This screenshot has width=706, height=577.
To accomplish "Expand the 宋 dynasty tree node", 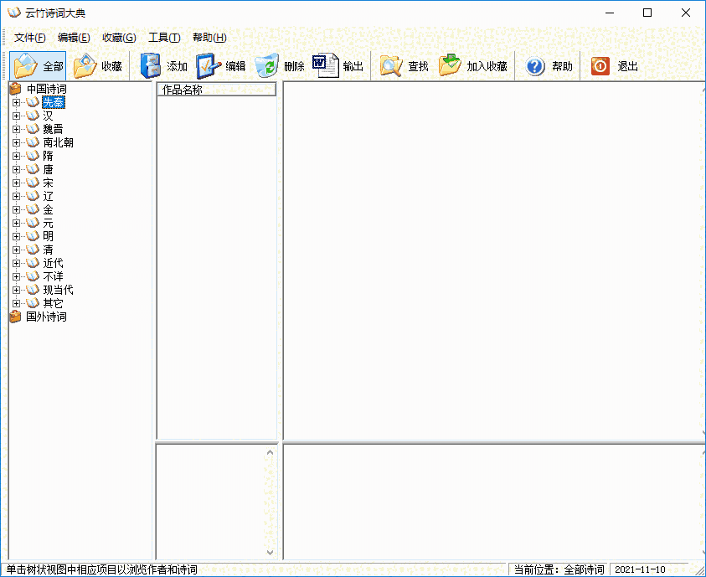I will click(x=16, y=183).
